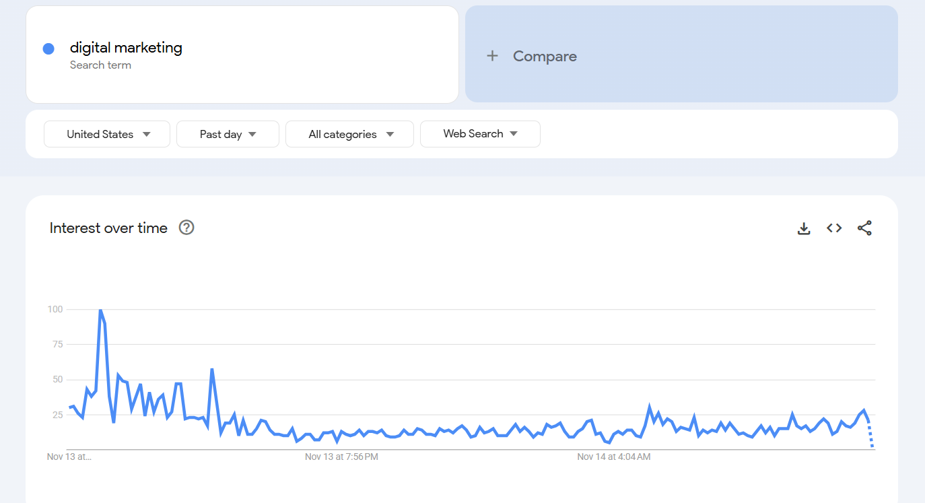
Task: Click the Interest over time heading
Action: coord(108,228)
